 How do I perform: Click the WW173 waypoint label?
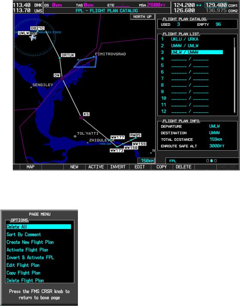click(x=117, y=151)
